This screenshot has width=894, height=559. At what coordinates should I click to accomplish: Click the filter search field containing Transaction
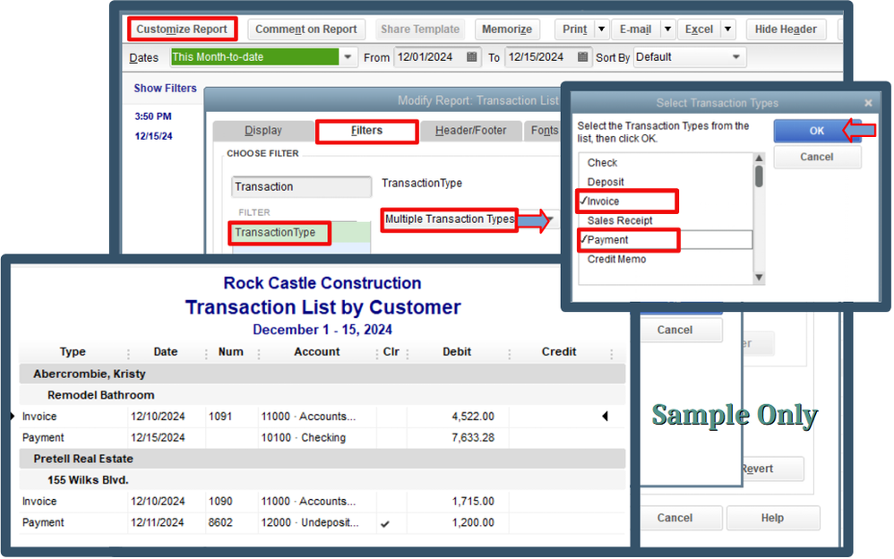pyautogui.click(x=302, y=187)
